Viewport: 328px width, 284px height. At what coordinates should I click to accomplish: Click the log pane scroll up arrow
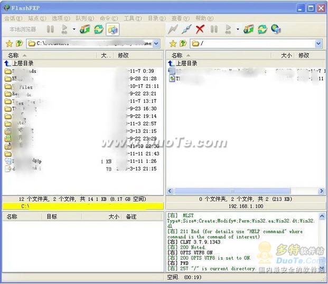click(322, 216)
